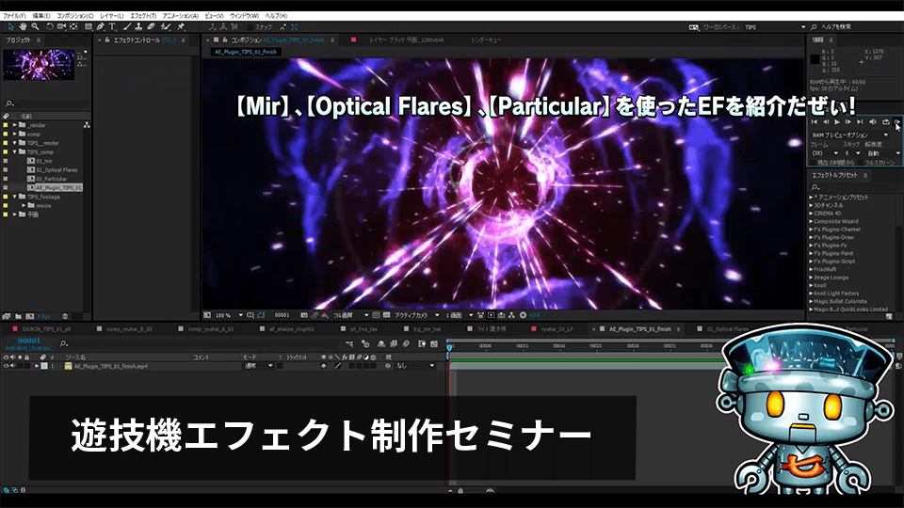
Task: Open the エフェクト(T) menu
Action: click(x=142, y=16)
